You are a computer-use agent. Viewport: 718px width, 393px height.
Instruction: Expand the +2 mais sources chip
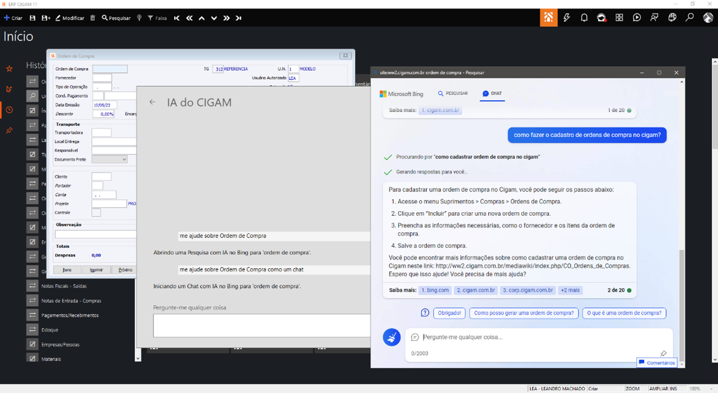[571, 290]
